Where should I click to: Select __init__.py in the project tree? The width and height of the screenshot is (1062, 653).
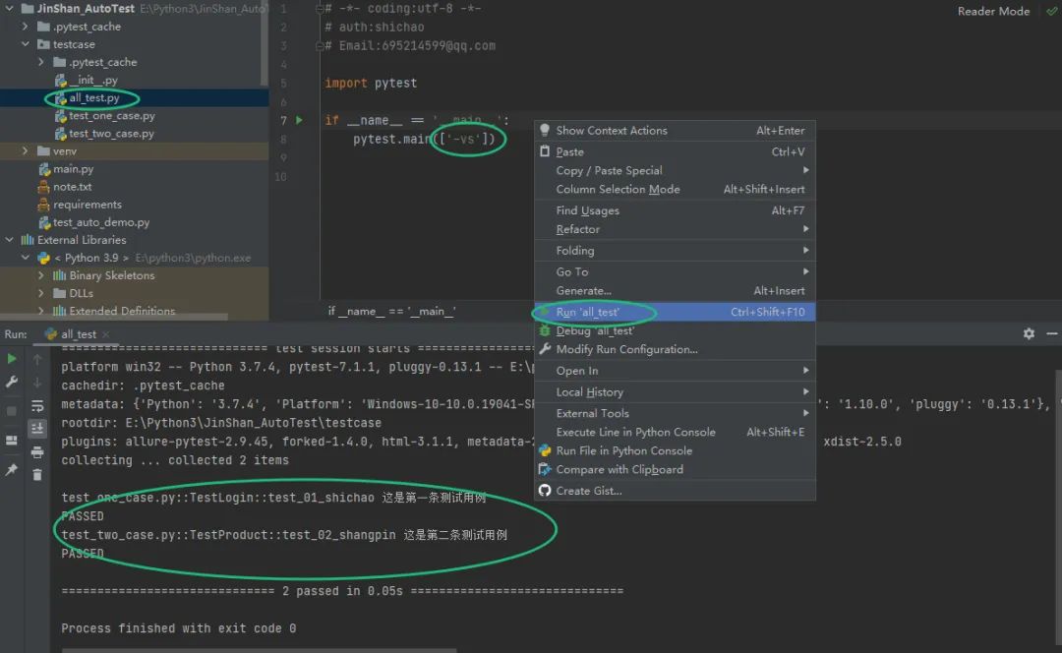(92, 80)
